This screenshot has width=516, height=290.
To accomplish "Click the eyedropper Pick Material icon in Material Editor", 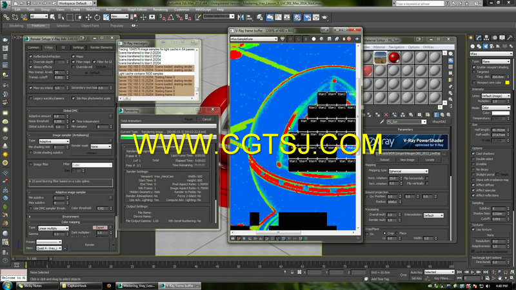I will pos(382,122).
